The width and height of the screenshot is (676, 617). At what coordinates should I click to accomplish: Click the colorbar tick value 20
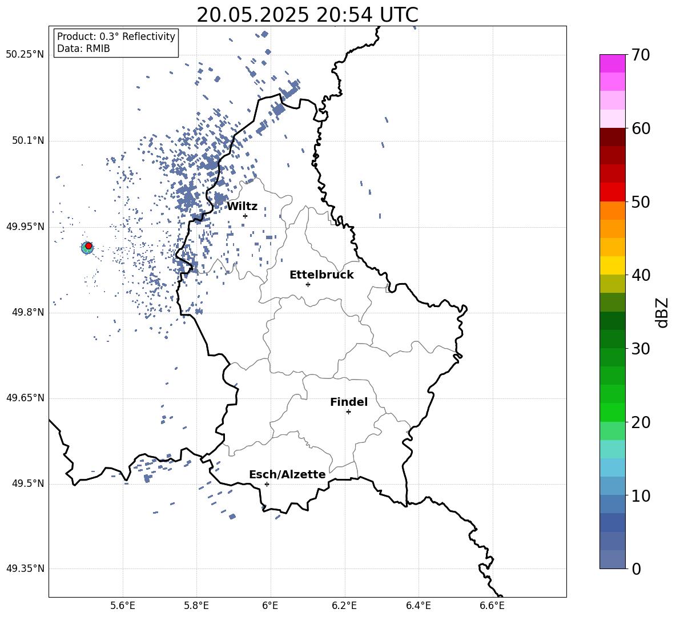[x=641, y=422]
